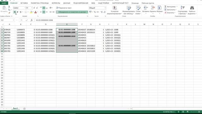This screenshot has height=114, width=202.
Task: Select the Лист1 sheet tab
Action: 15,108
